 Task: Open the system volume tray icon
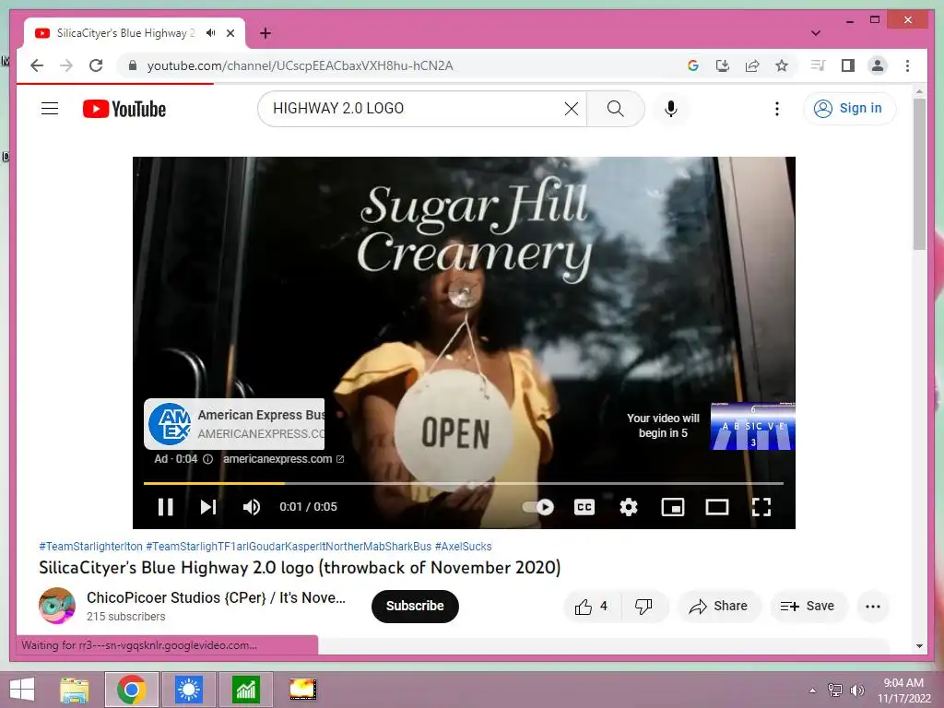coord(856,690)
